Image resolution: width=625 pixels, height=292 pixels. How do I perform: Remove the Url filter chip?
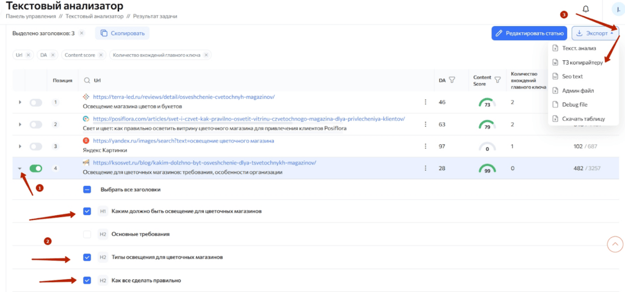coord(29,55)
